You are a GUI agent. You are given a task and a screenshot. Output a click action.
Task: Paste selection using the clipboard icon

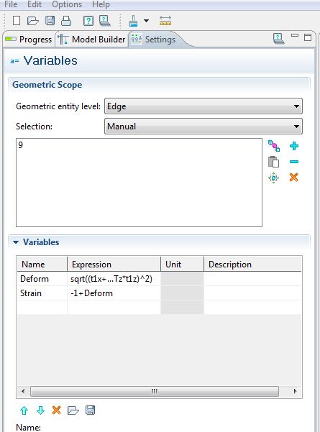(273, 162)
